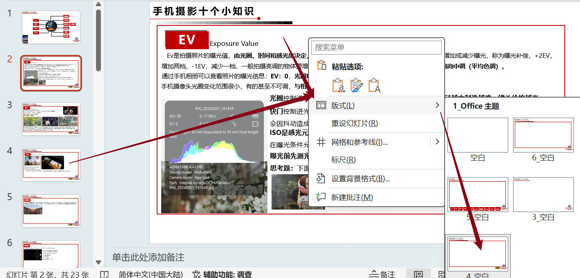Click the accessibility checker icon in status bar
Screen dimensions: 580x278
coord(196,273)
